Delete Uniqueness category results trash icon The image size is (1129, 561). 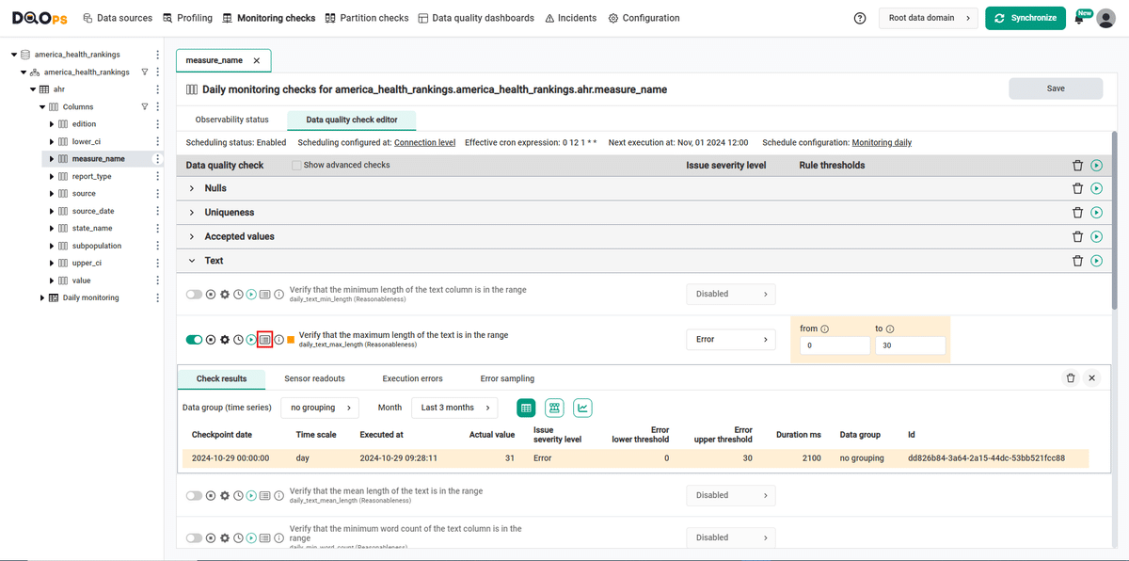tap(1078, 213)
